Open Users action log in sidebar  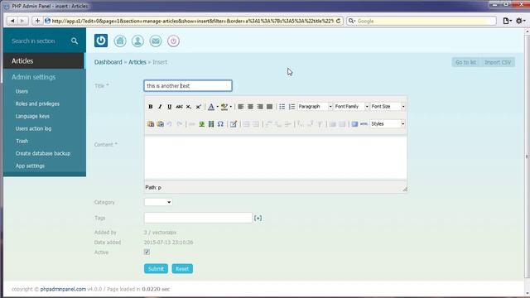[x=33, y=129]
